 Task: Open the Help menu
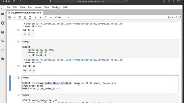point(66,7)
